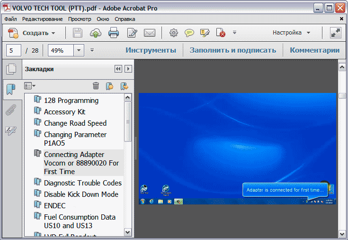Add a sticky note comment
348x240 pixels.
click(189, 33)
